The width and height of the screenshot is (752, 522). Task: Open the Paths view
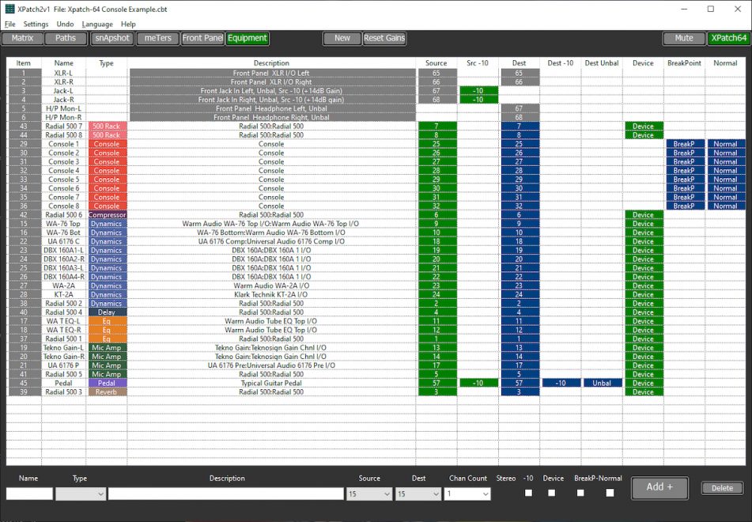(66, 38)
